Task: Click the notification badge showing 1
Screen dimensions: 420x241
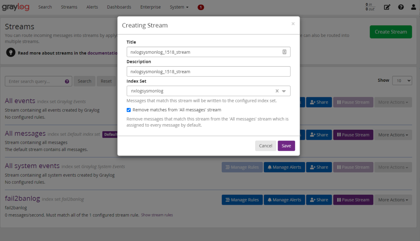Action: point(201,7)
